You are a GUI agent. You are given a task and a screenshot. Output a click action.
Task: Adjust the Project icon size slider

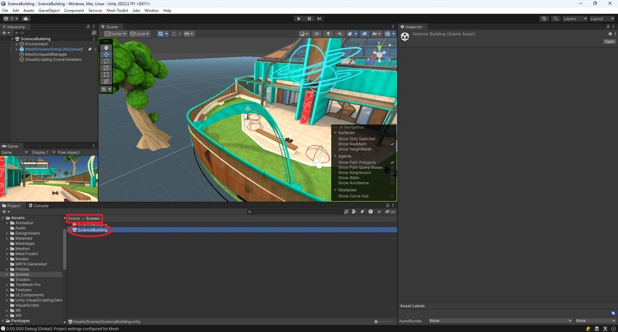(376, 321)
